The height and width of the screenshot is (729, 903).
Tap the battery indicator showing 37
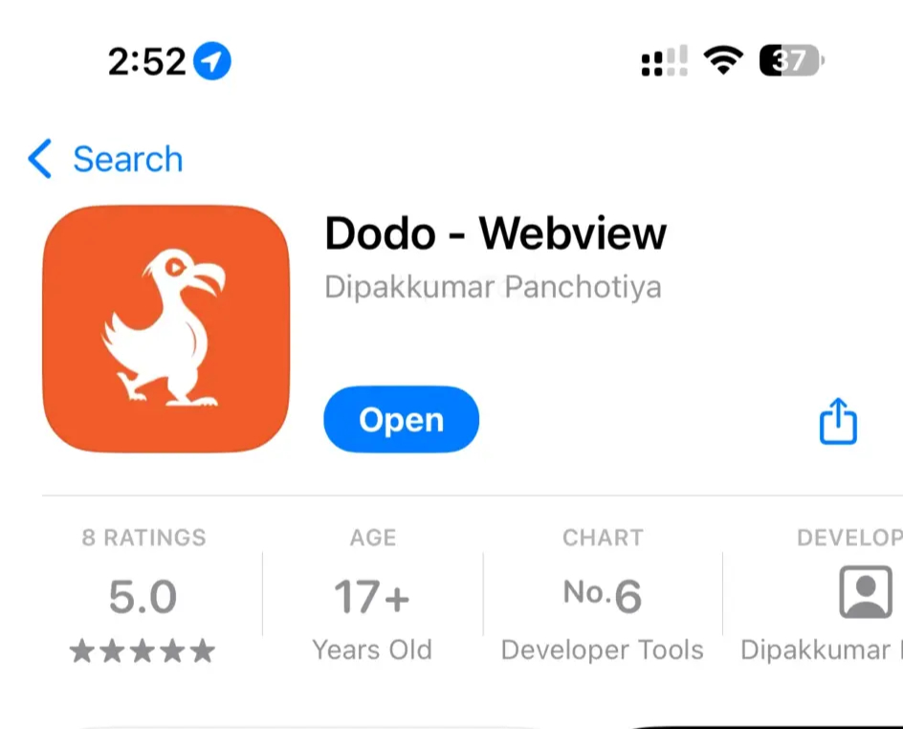click(x=792, y=60)
